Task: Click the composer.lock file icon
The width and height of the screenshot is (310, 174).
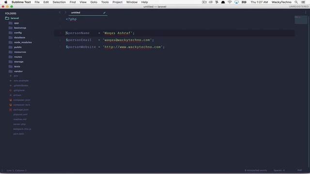Action: tap(11, 105)
